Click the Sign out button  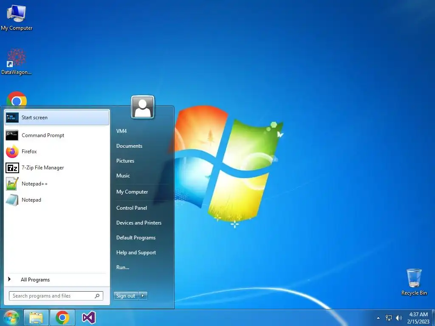(x=126, y=296)
